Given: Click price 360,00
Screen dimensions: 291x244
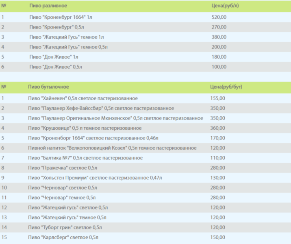Looking at the screenshot, I should (x=218, y=128).
